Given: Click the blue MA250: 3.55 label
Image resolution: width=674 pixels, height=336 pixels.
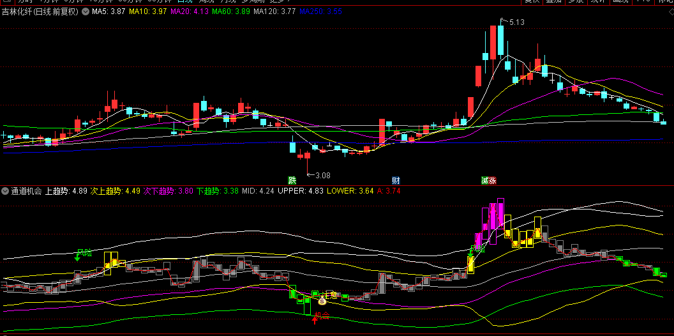Looking at the screenshot, I should coord(320,11).
